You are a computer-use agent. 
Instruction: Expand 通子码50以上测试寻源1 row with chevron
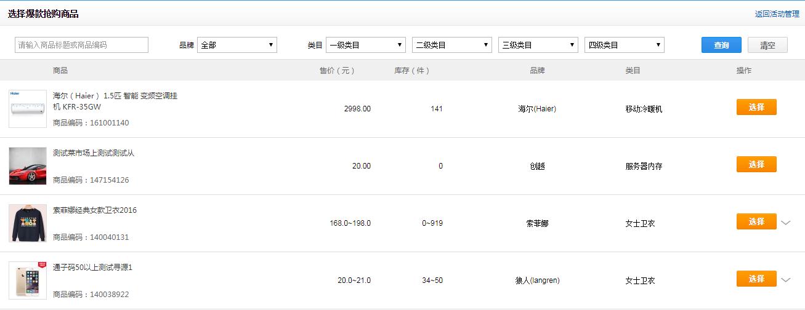785,280
